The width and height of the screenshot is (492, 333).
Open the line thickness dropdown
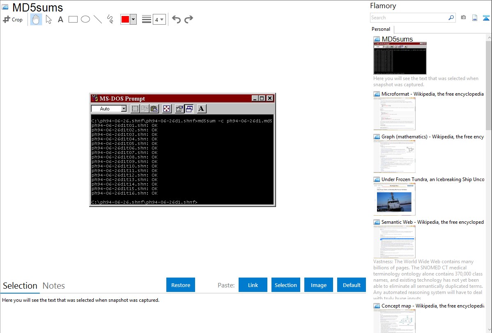[x=159, y=19]
